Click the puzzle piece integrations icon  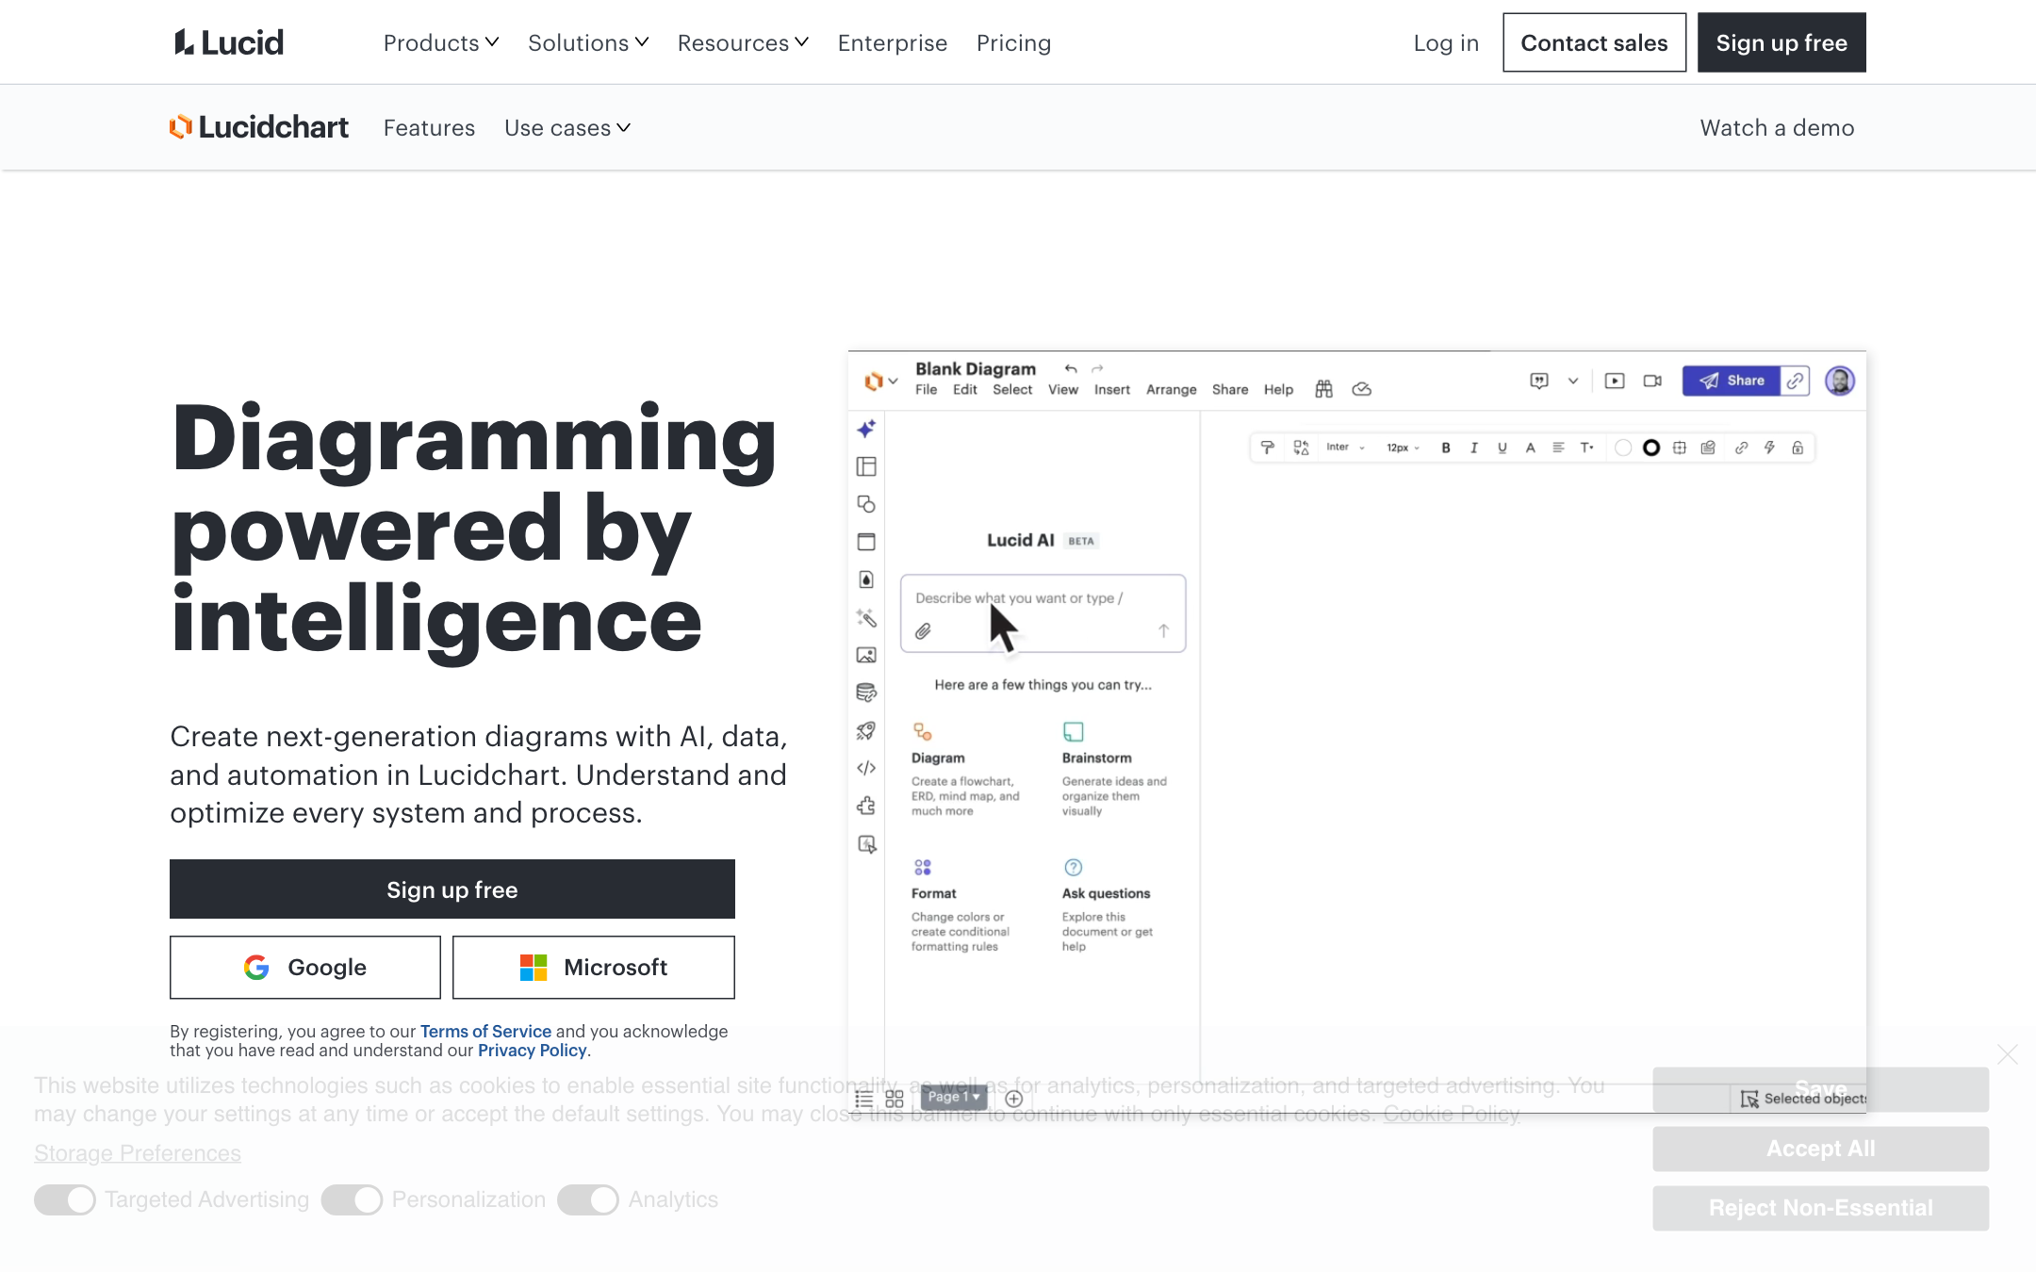click(x=866, y=806)
